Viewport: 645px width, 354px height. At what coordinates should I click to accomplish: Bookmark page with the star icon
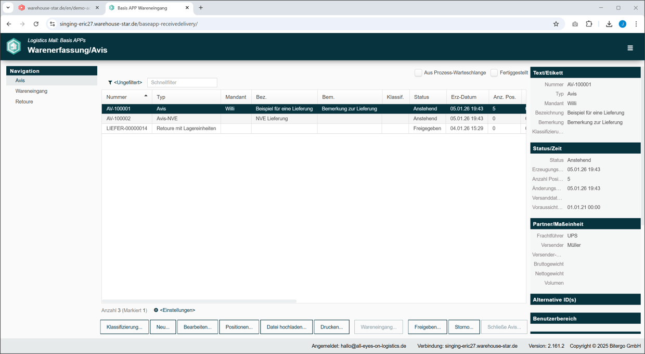point(556,24)
